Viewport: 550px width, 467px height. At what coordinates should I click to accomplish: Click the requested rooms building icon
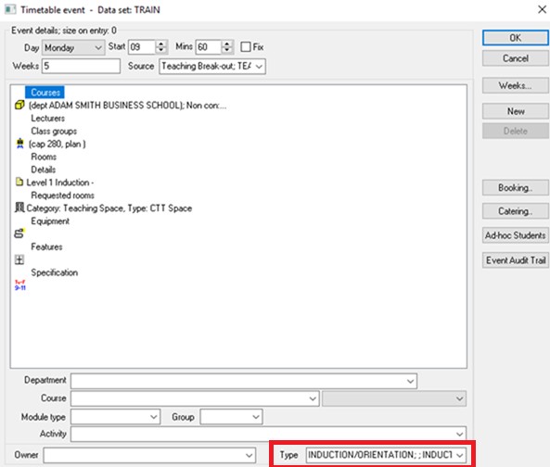click(x=19, y=208)
